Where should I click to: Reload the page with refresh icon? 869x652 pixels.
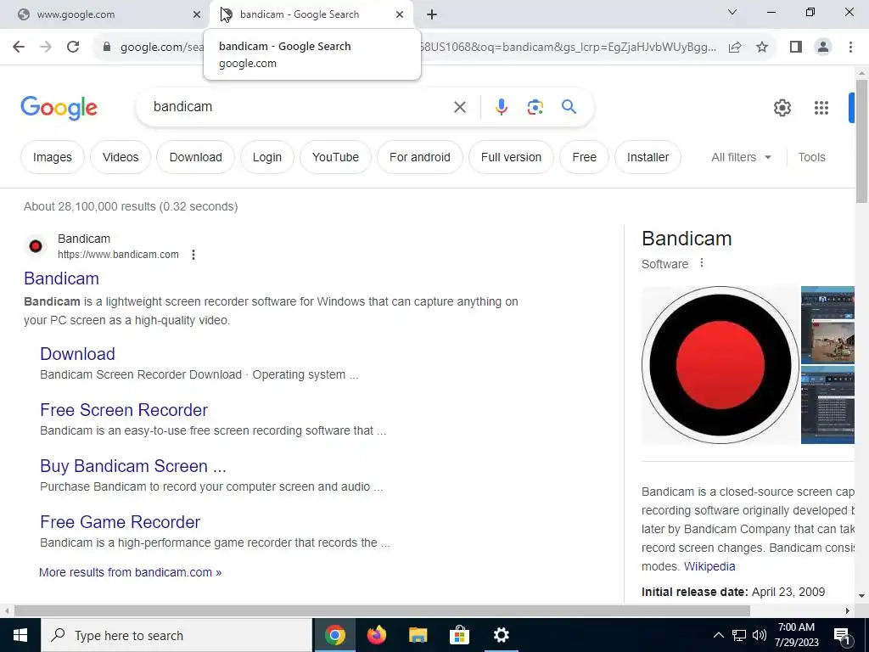pos(73,47)
